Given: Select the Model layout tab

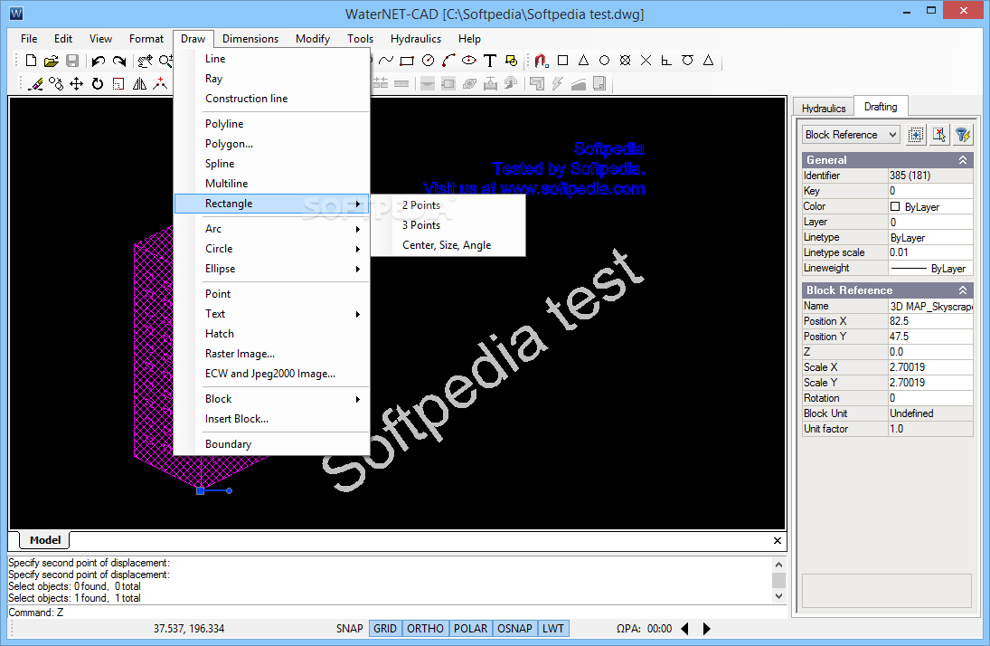Looking at the screenshot, I should pyautogui.click(x=45, y=540).
